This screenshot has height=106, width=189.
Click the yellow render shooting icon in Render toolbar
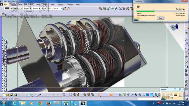pos(176,95)
